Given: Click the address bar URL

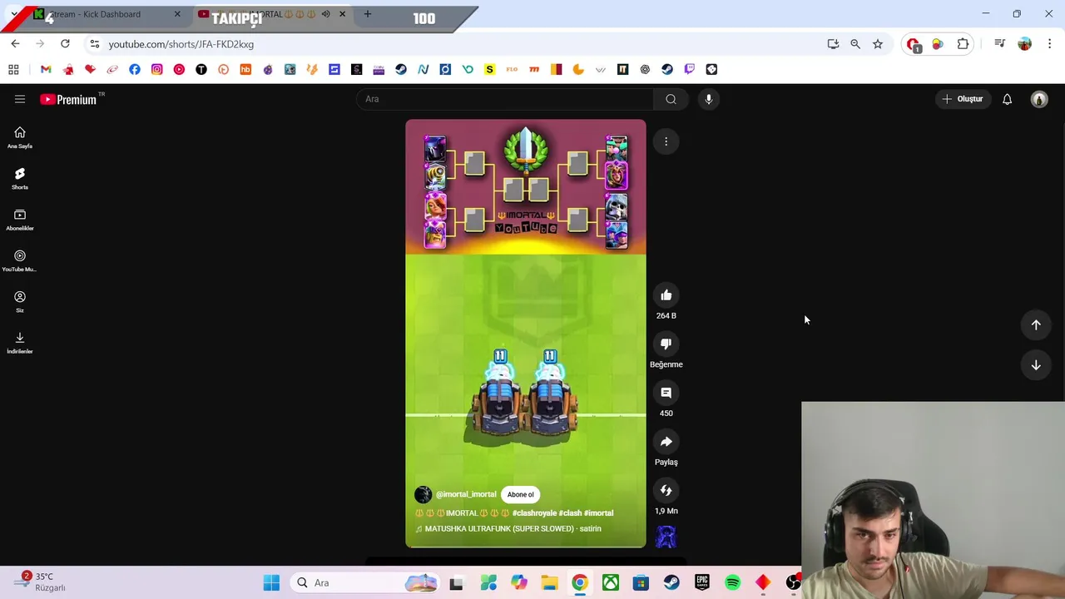Looking at the screenshot, I should [x=181, y=44].
